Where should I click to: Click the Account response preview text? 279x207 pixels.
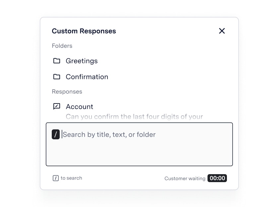[x=134, y=116]
